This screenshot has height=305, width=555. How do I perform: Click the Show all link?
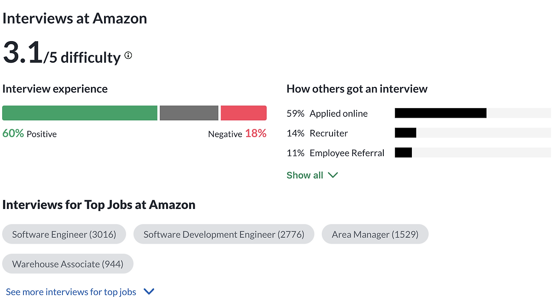click(x=305, y=175)
